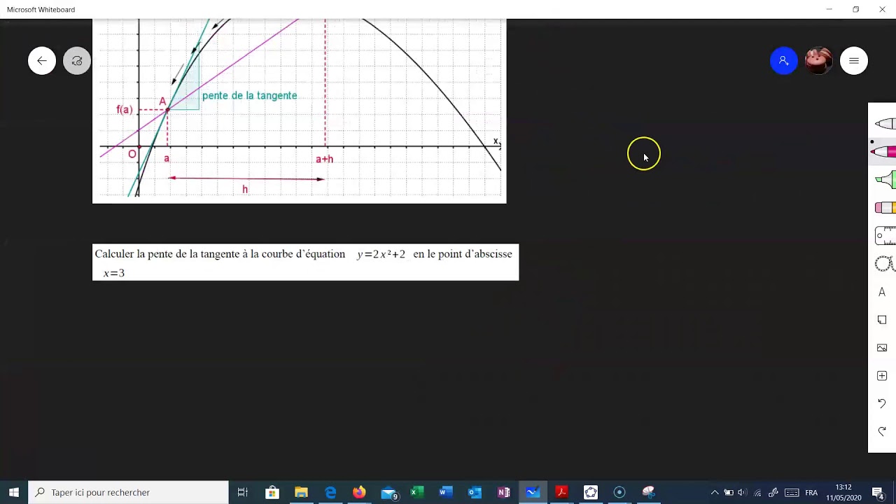Image resolution: width=896 pixels, height=504 pixels.
Task: Open Outlook from the taskbar
Action: pos(475,492)
